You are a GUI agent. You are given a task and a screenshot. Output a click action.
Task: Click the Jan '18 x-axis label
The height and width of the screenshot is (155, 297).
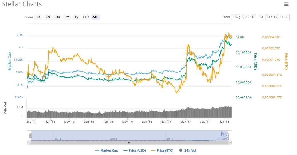[224, 121]
